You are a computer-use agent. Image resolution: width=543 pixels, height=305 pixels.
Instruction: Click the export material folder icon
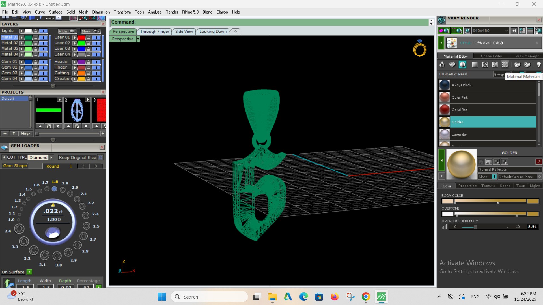coord(497,162)
